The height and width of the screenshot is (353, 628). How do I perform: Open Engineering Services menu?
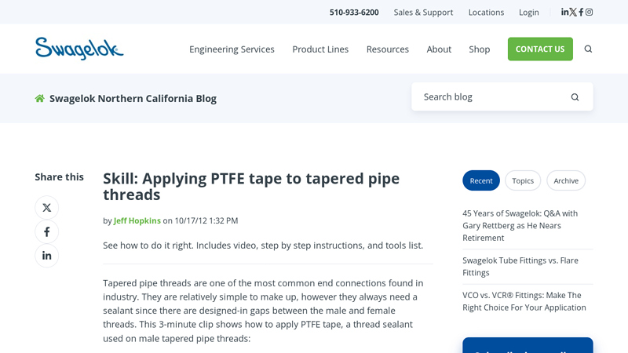[232, 49]
